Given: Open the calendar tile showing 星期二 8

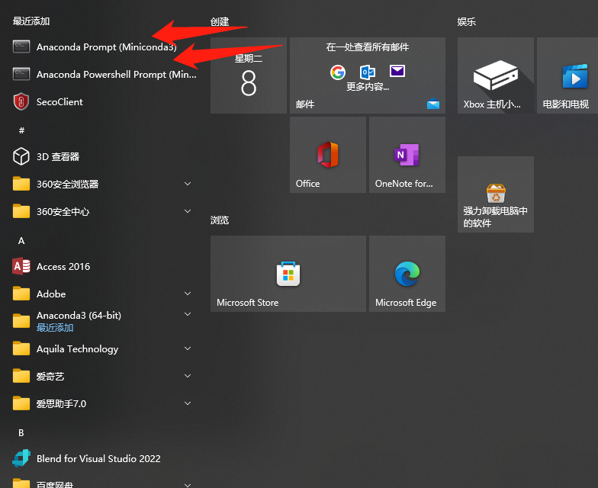Looking at the screenshot, I should pyautogui.click(x=249, y=75).
